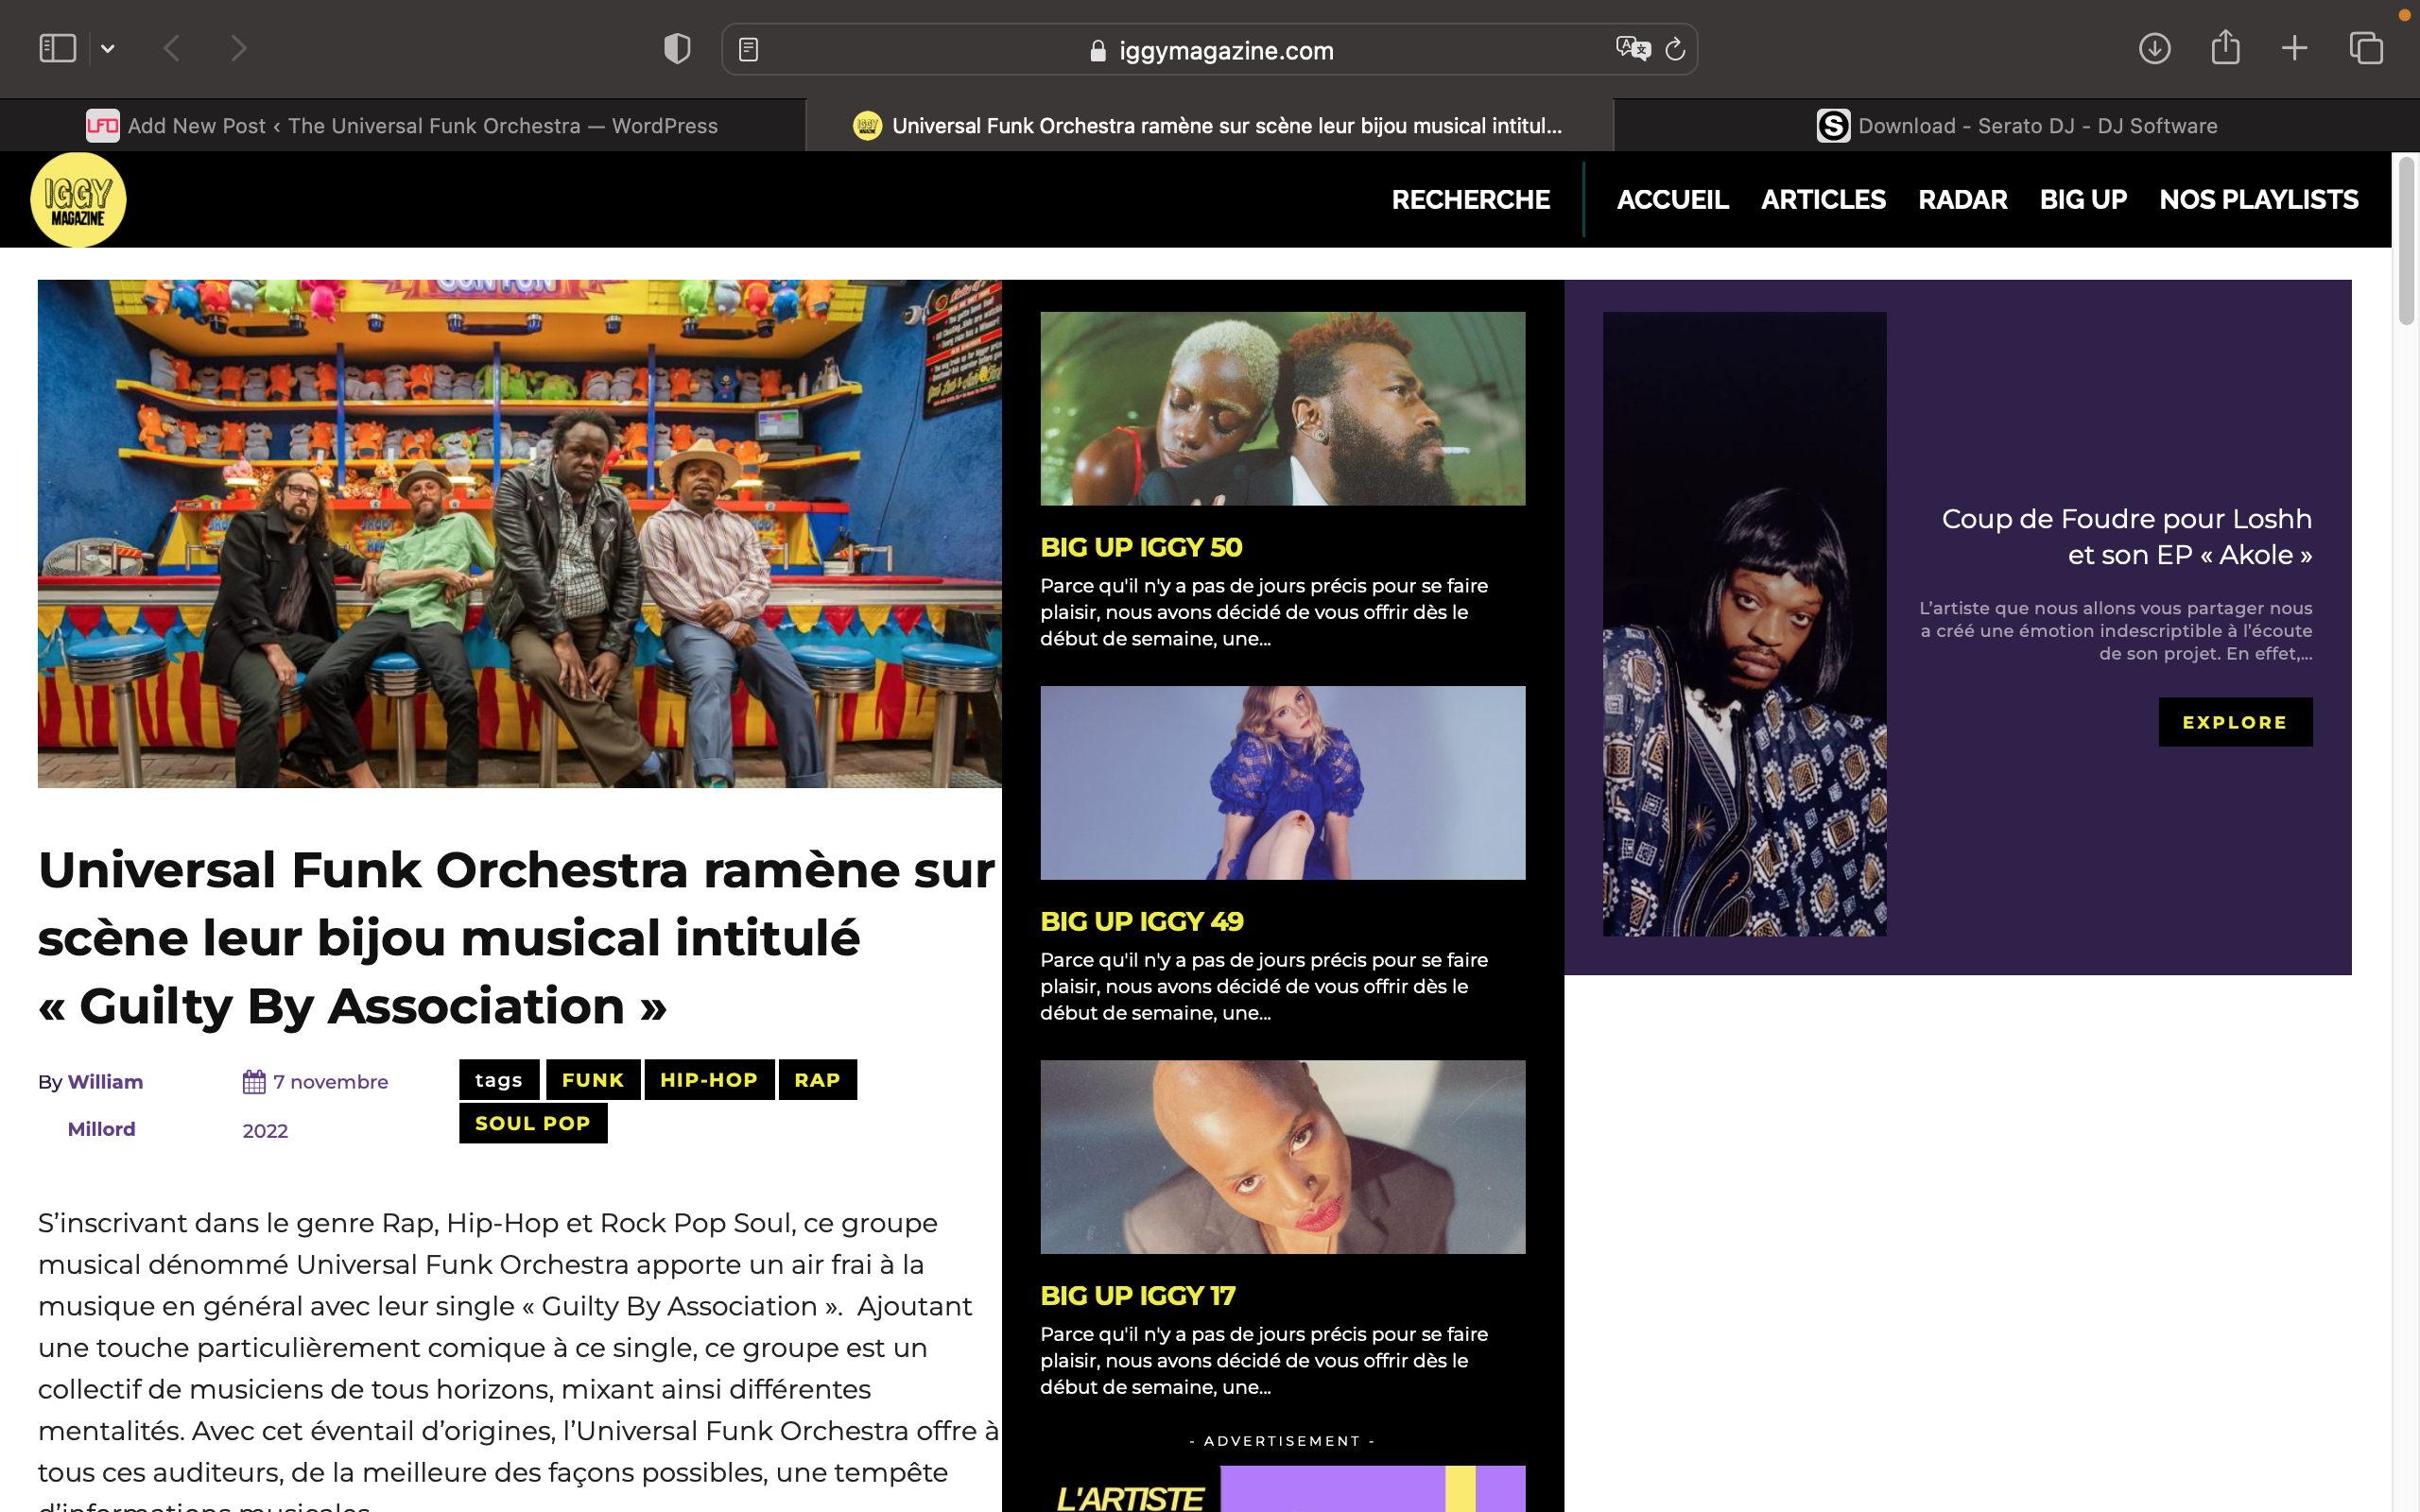Open the Share icon menu

[x=2225, y=47]
